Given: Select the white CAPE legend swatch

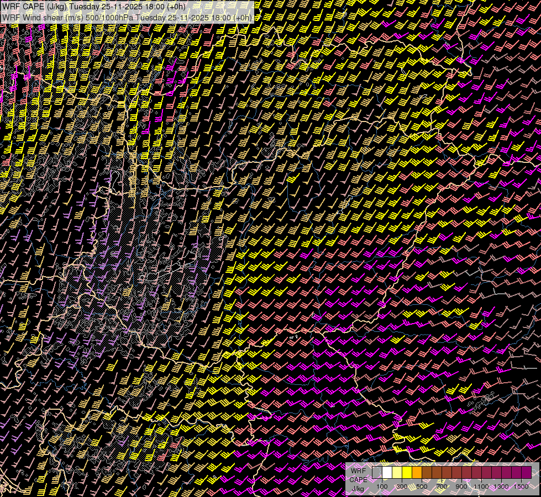Looking at the screenshot, I should 387,473.
